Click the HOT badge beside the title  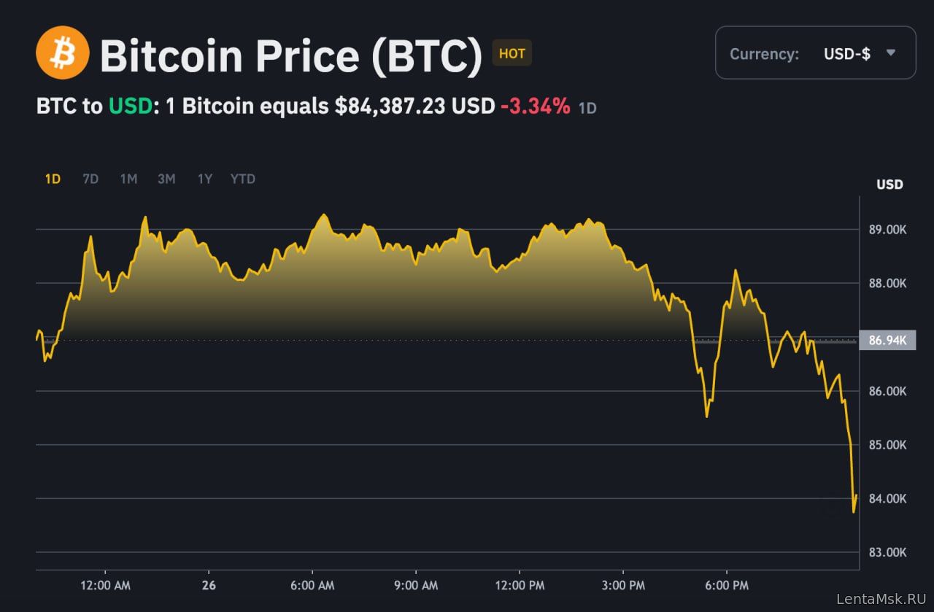tap(512, 53)
